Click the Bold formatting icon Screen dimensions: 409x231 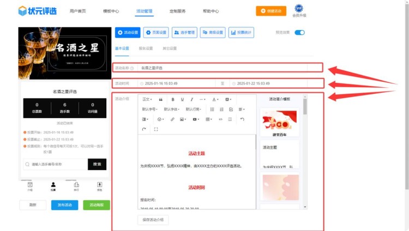click(173, 100)
